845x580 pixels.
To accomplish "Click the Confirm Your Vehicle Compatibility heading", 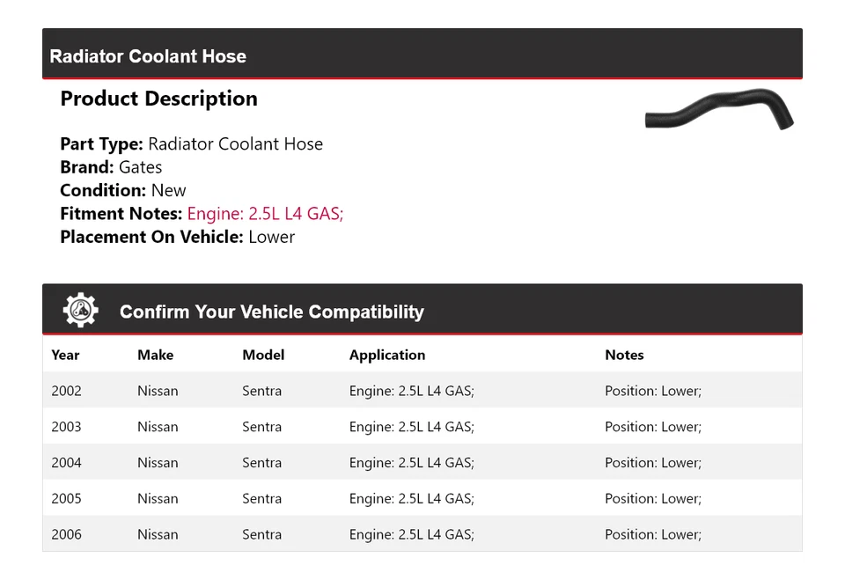I will pos(271,312).
